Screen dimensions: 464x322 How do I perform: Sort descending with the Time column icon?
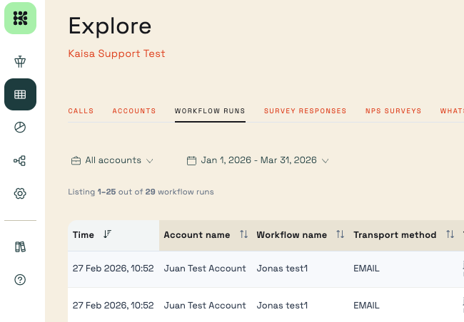point(107,234)
